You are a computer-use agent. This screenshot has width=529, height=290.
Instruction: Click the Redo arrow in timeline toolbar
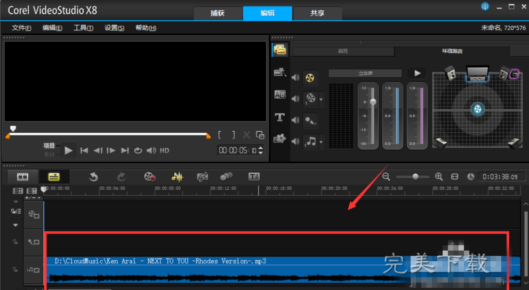122,176
